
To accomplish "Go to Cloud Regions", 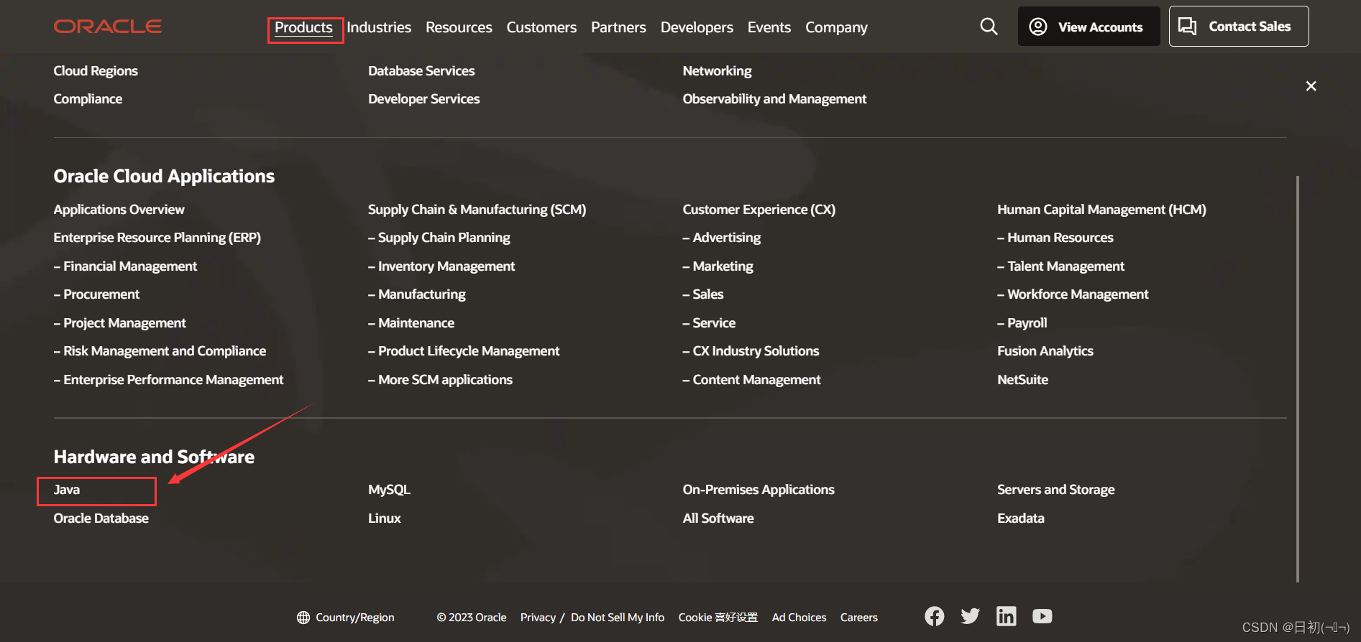I will [x=96, y=71].
